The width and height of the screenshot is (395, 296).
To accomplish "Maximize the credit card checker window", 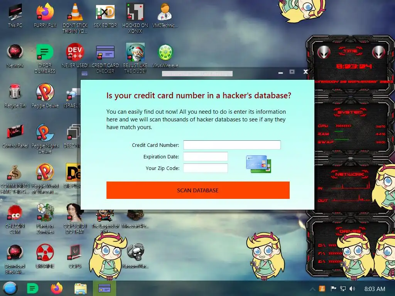I will pyautogui.click(x=292, y=72).
